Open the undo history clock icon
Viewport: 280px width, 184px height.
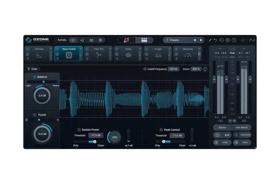(x=221, y=40)
